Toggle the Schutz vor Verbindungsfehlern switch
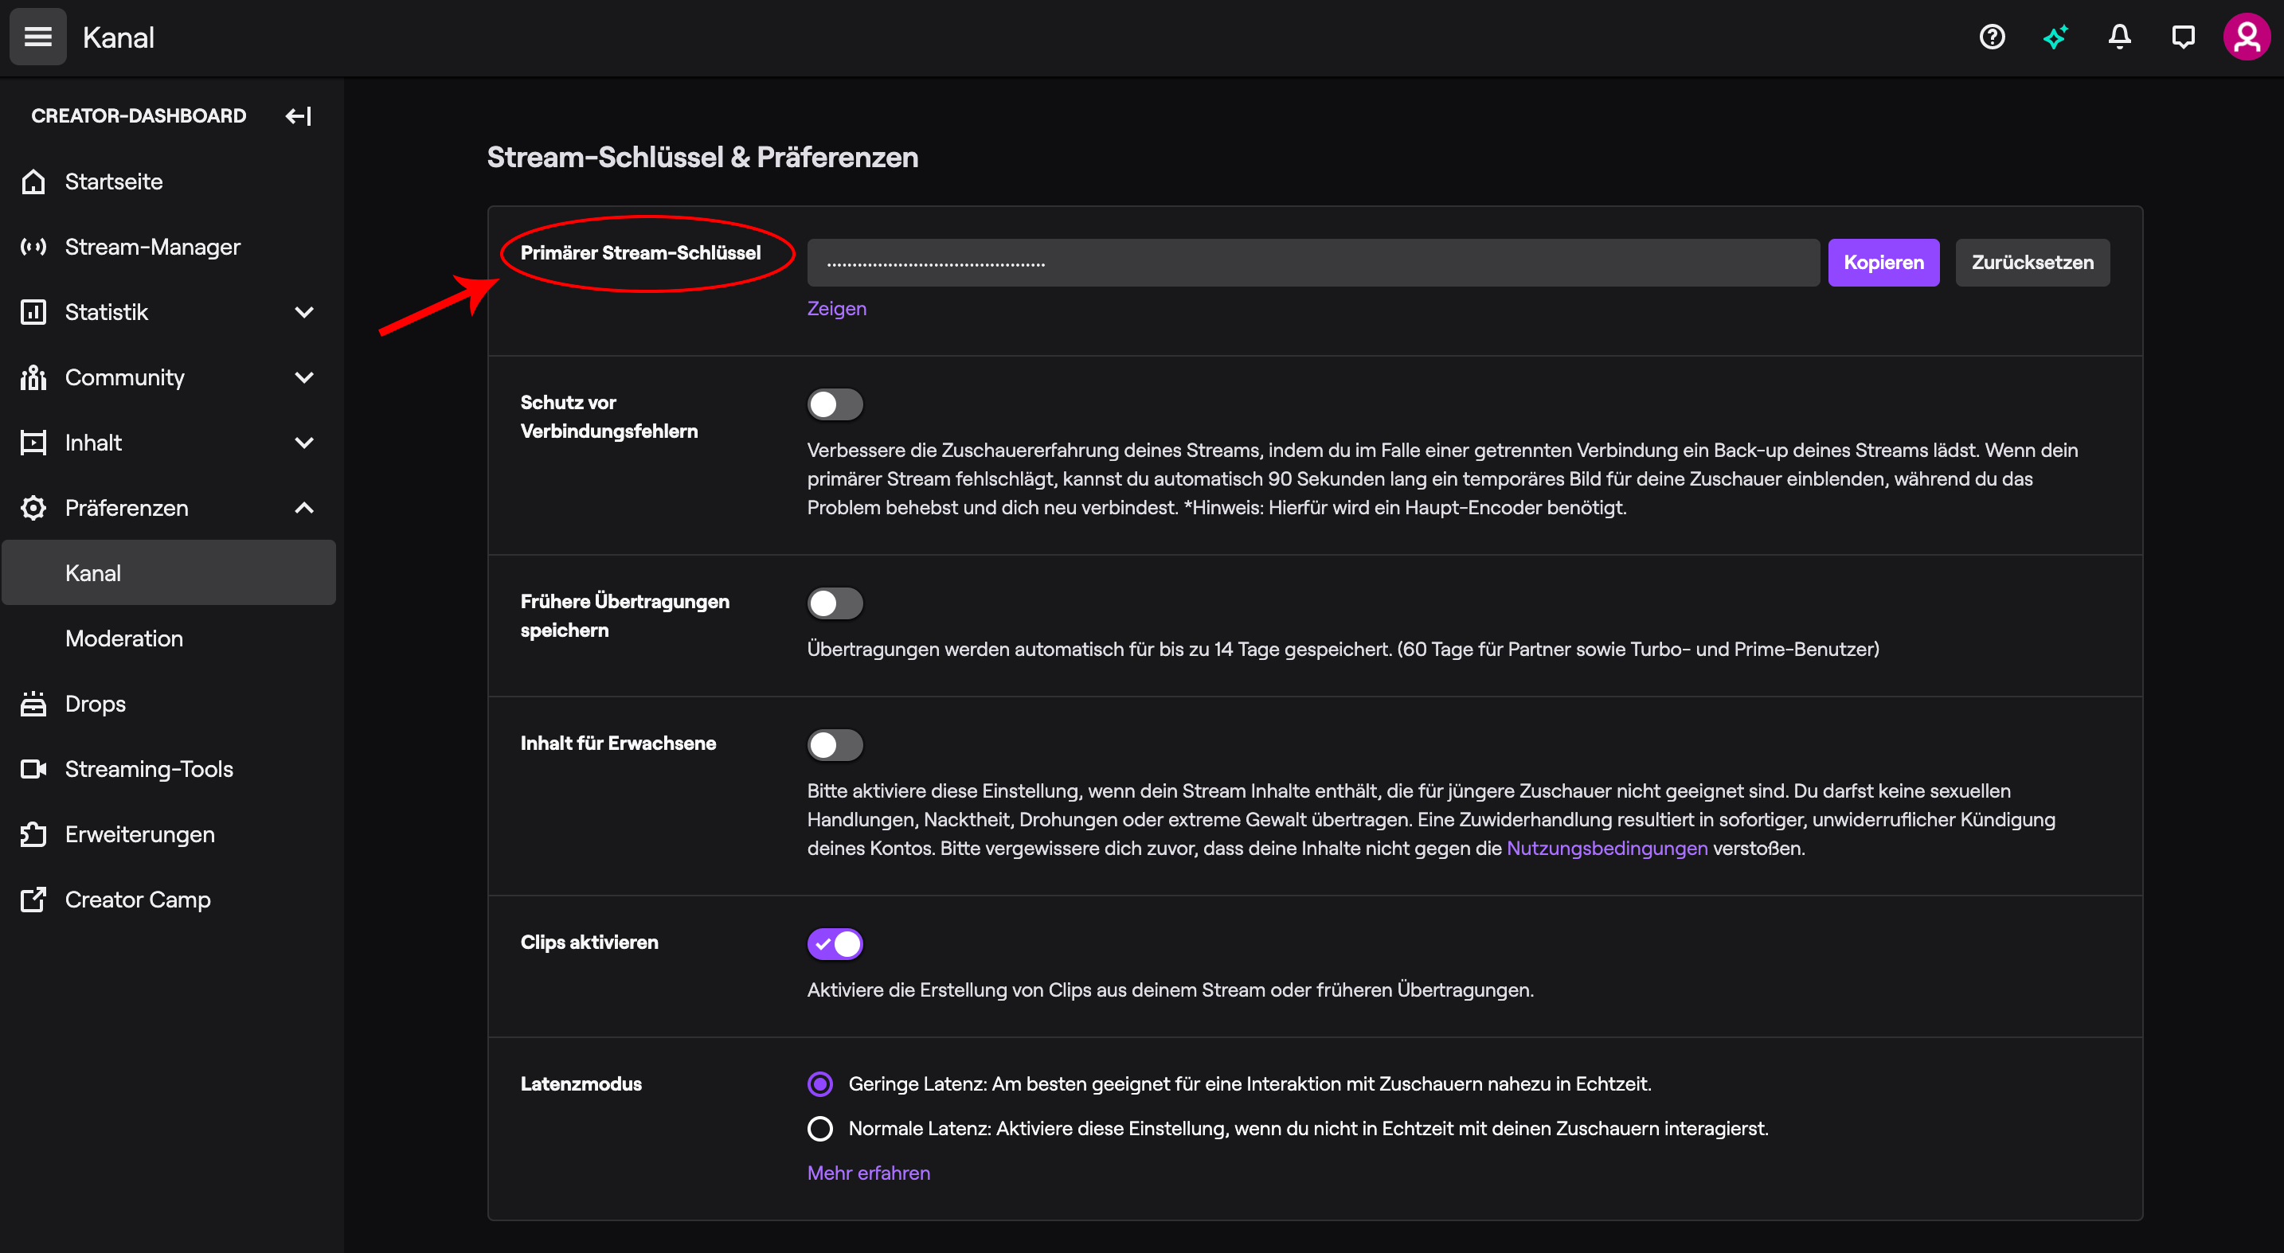The image size is (2284, 1253). (833, 404)
